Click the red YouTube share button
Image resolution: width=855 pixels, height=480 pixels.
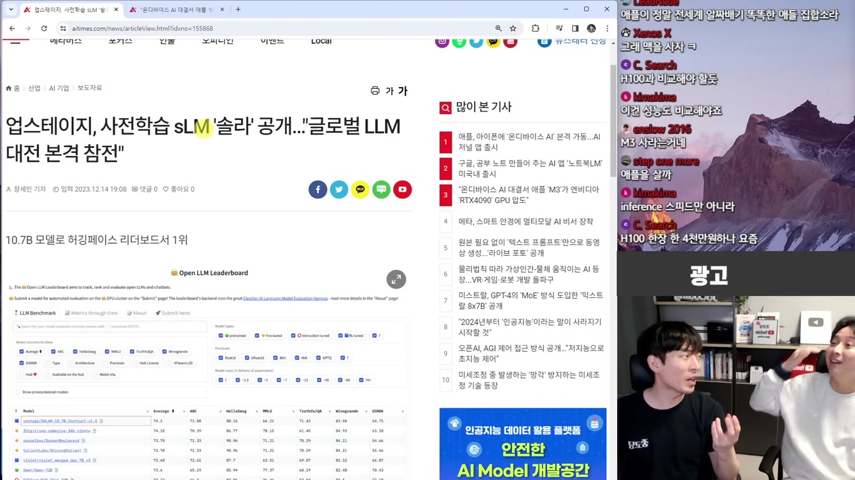(x=402, y=189)
